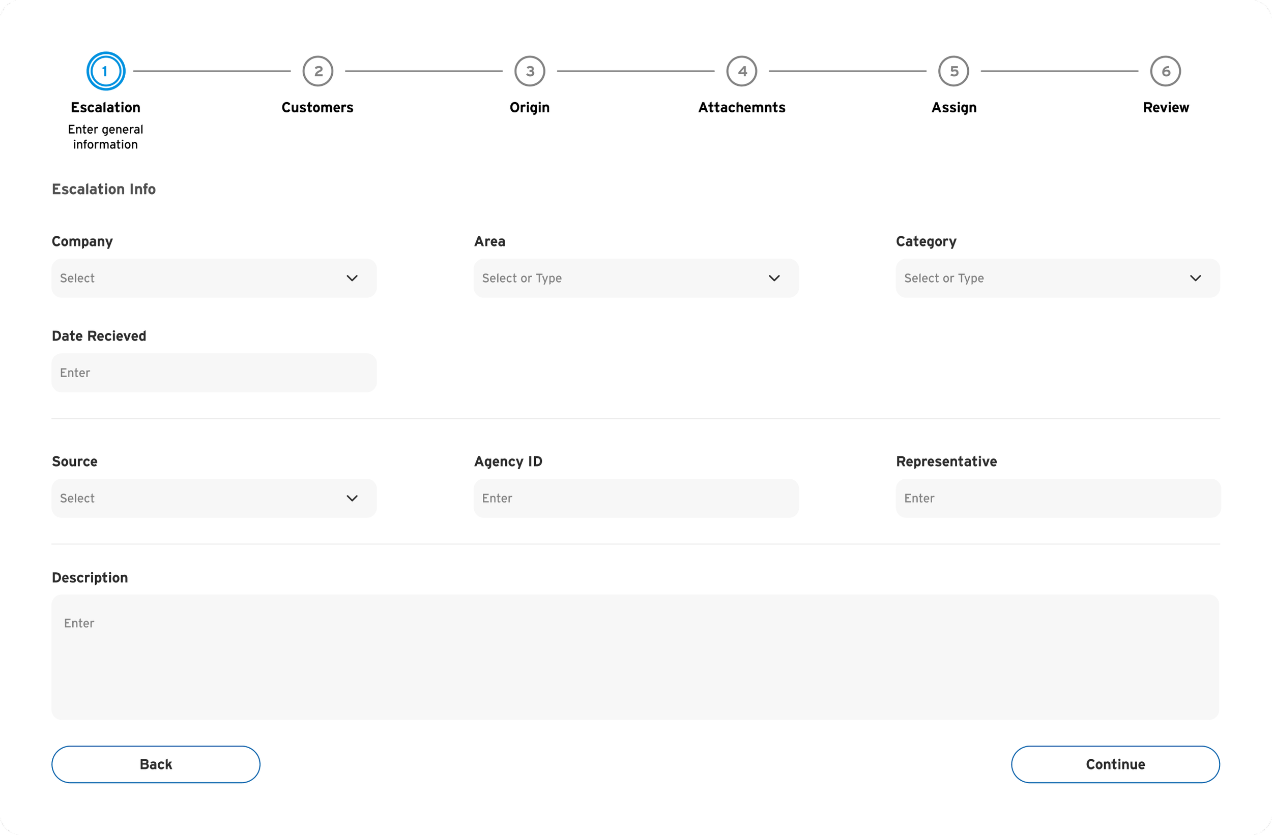Switch to the Customers step label

(x=317, y=107)
